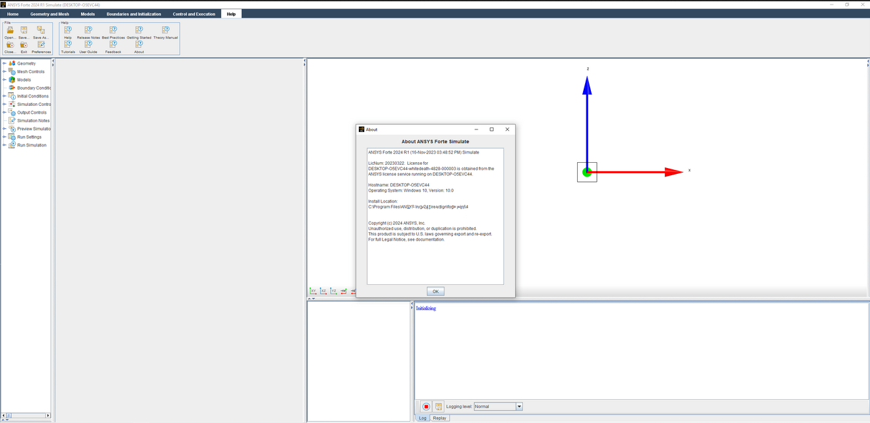Screen dimensions: 870x423
Task: Click the About icon in ribbon
Action: pos(139,44)
